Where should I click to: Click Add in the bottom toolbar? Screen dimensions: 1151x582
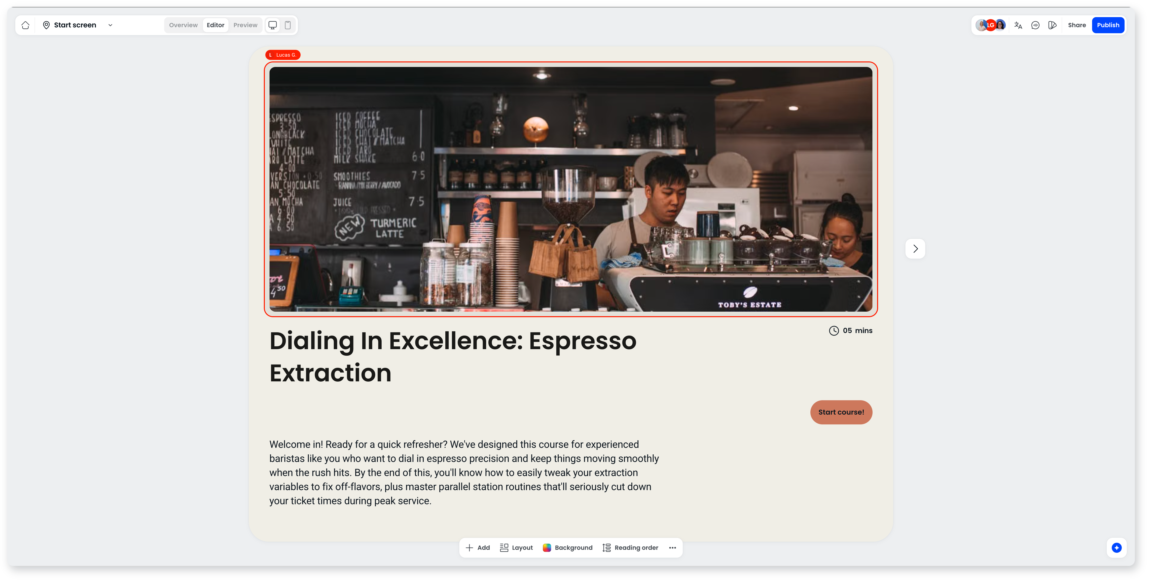478,548
